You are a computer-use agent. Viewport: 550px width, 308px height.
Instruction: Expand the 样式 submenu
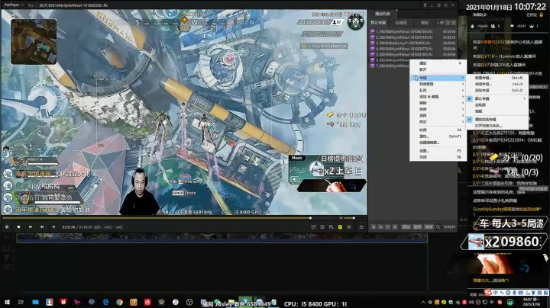click(x=438, y=122)
